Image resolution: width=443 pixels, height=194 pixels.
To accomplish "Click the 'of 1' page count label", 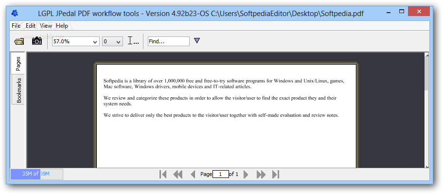I will 233,174.
